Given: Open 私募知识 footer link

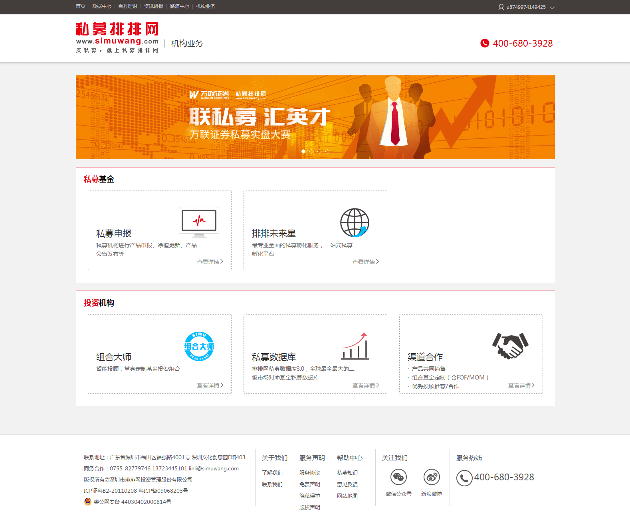Looking at the screenshot, I should [x=347, y=473].
